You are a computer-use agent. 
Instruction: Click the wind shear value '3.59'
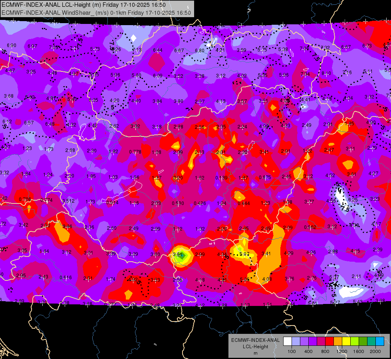pyautogui.click(x=241, y=50)
